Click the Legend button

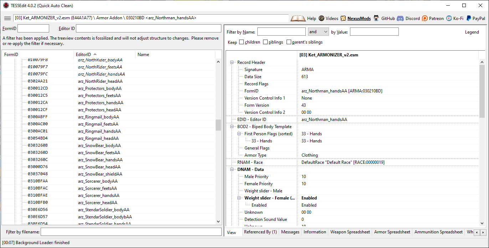coord(472,32)
